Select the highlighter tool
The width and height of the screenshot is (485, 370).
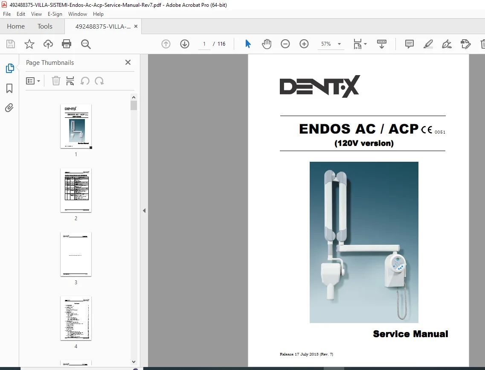(x=428, y=44)
